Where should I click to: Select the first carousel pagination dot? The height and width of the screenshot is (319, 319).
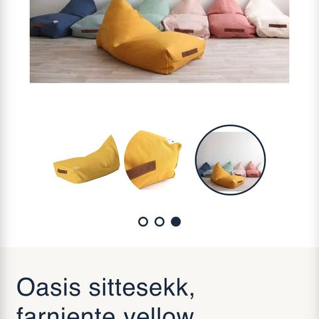[x=143, y=221]
